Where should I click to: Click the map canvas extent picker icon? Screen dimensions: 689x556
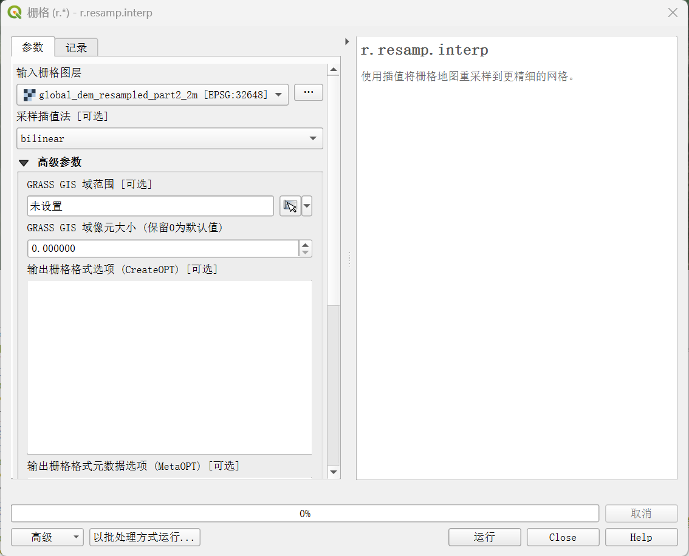coord(290,206)
